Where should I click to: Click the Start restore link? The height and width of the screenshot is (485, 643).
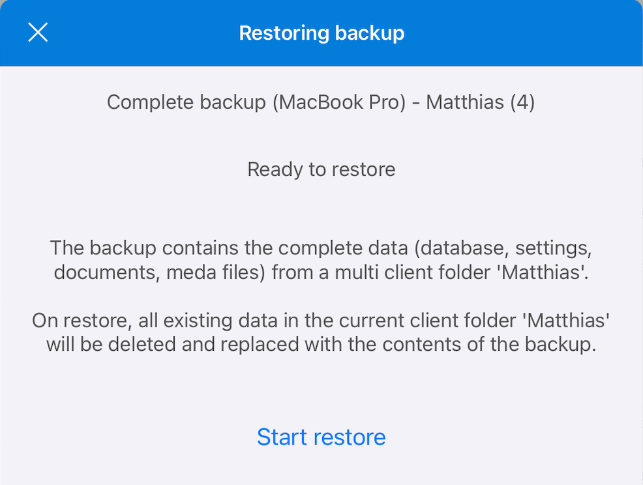pyautogui.click(x=321, y=437)
